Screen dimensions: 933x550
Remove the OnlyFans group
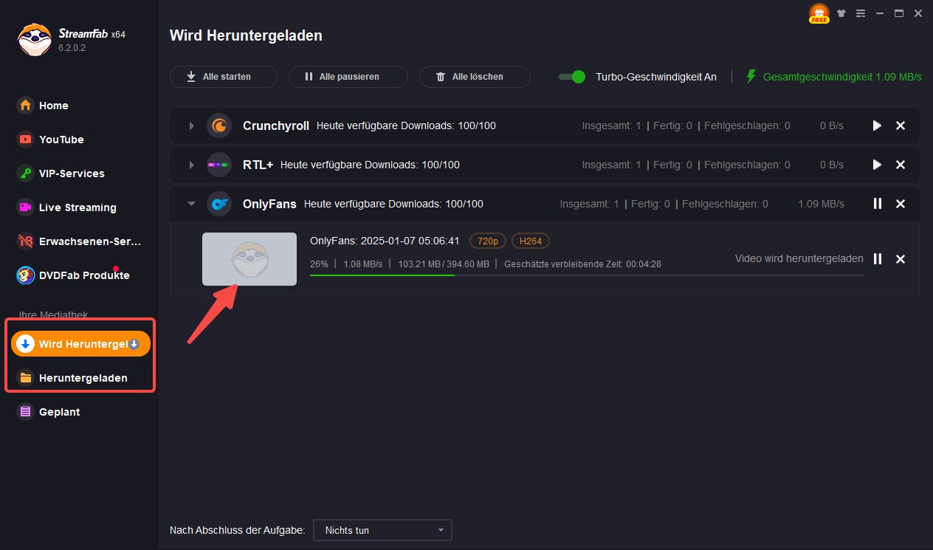[x=901, y=204]
